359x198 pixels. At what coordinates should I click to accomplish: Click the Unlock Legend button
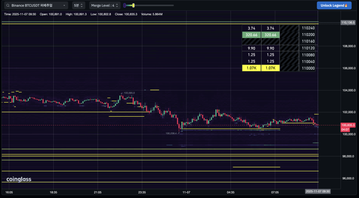[334, 5]
